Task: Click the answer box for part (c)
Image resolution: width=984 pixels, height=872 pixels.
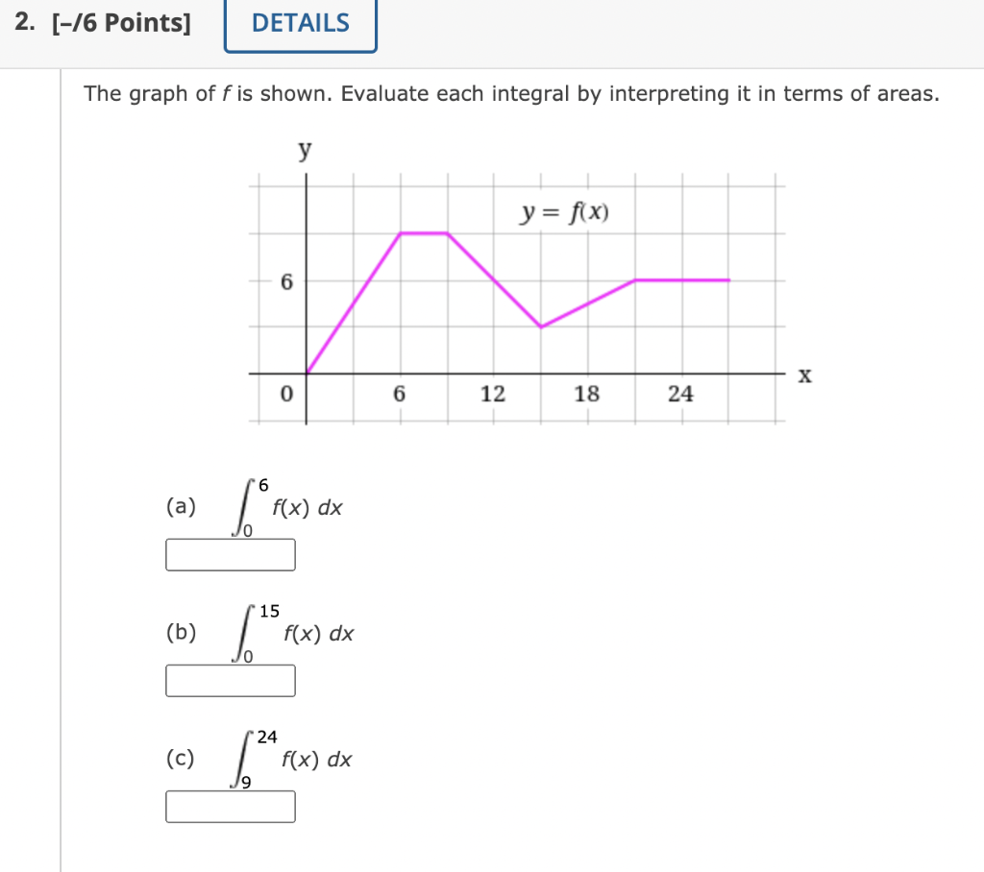Action: coord(231,808)
